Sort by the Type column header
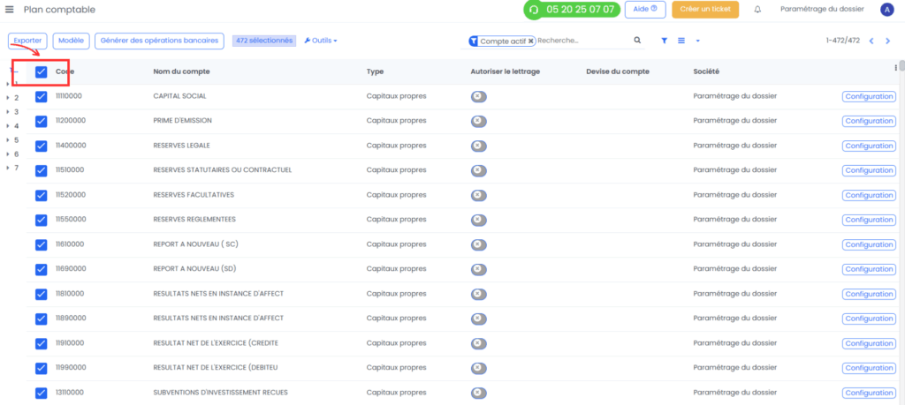The height and width of the screenshot is (405, 905). click(x=375, y=71)
